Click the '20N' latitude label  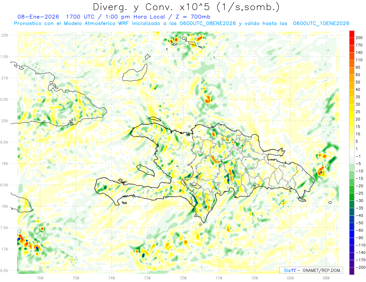(x=5, y=121)
